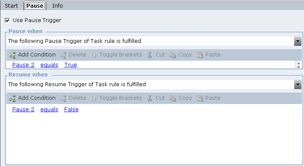Switch to the Info tab
Screen dimensions: 304x166
[x=57, y=6]
